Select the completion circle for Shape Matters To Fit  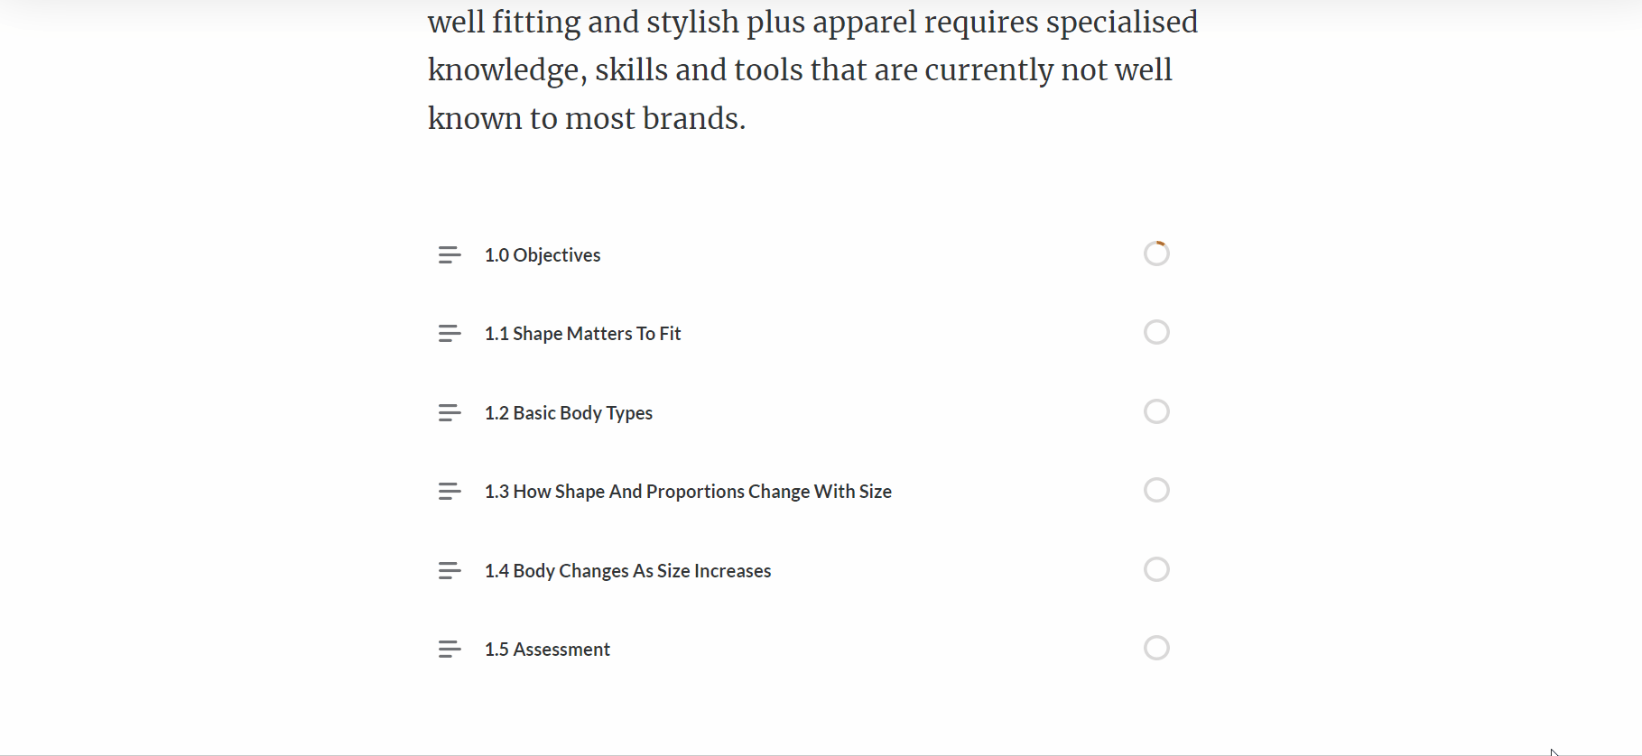click(x=1156, y=332)
